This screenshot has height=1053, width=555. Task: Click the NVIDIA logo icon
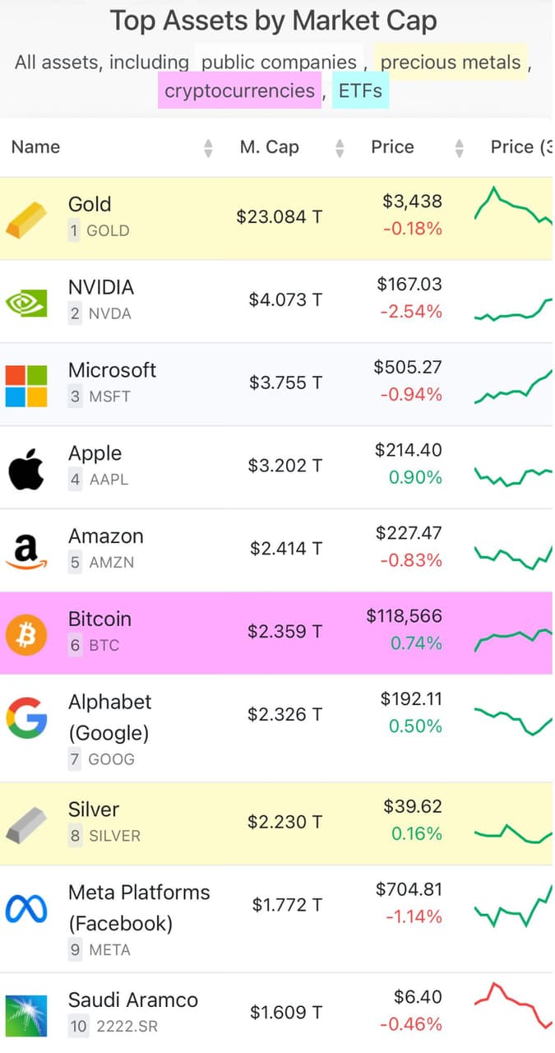tap(26, 302)
